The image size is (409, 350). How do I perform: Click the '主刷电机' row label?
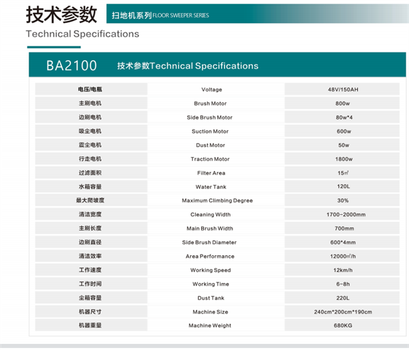click(90, 103)
